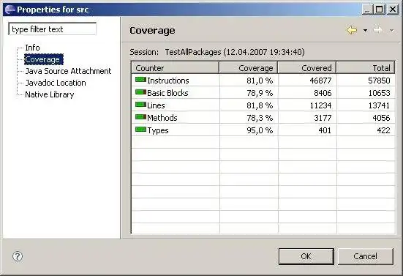Click the 95,0 % coverage value
The height and width of the screenshot is (276, 403).
tap(260, 130)
